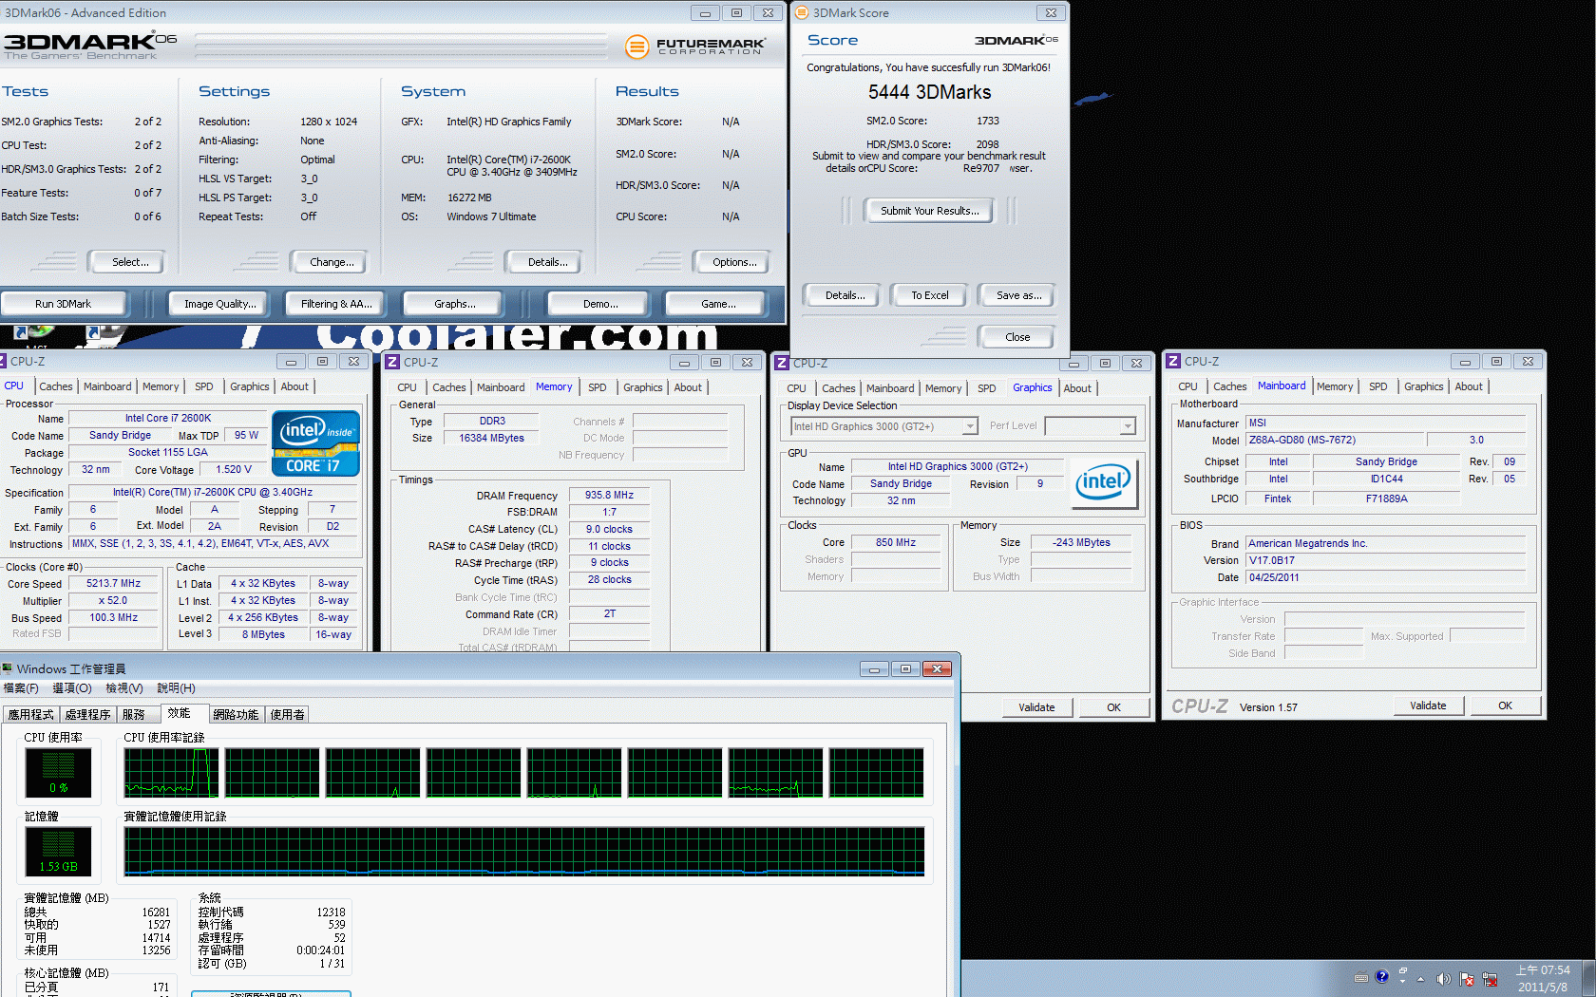Open the network disconnected tray icon

1490,979
